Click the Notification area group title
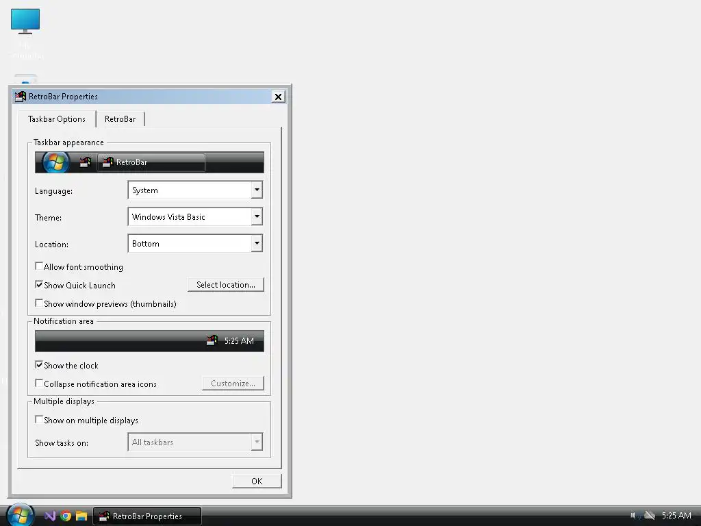701x526 pixels. tap(64, 321)
